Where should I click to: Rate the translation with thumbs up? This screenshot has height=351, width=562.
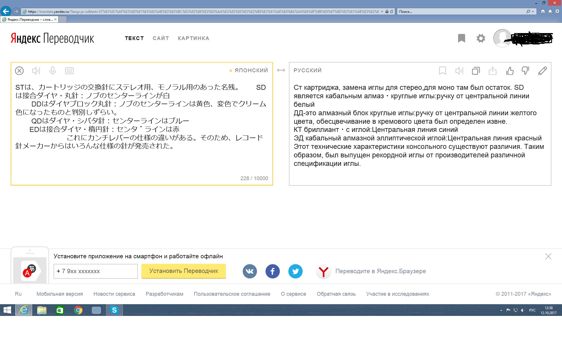pyautogui.click(x=510, y=71)
